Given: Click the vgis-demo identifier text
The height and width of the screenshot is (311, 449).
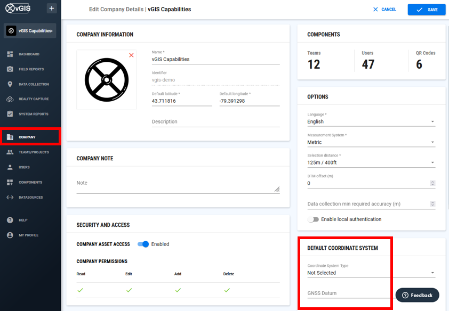Looking at the screenshot, I should click(163, 80).
